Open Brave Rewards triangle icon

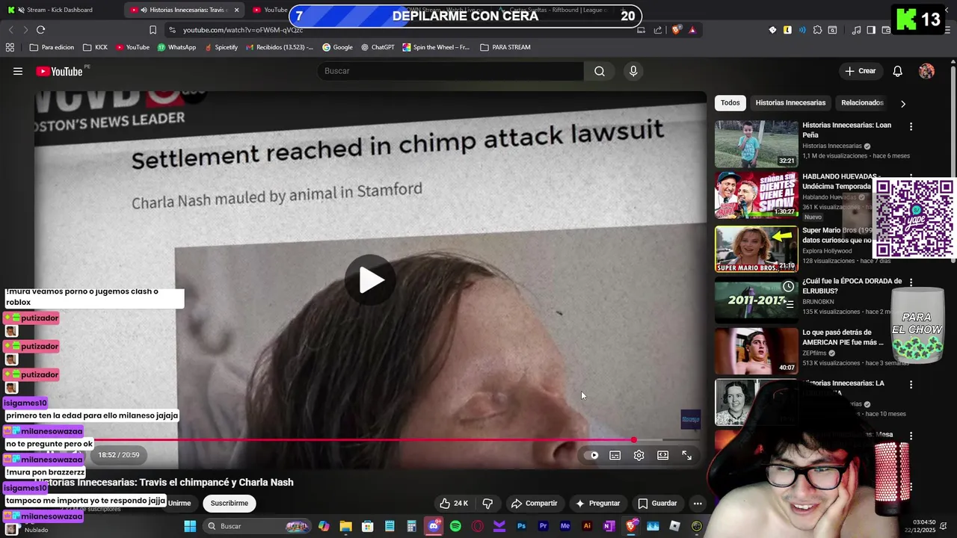692,30
